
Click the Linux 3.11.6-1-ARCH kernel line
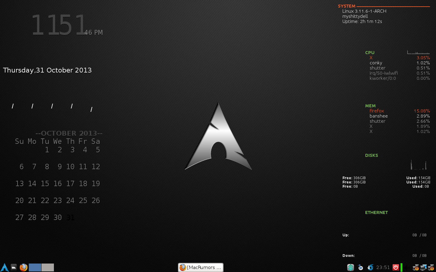[364, 11]
